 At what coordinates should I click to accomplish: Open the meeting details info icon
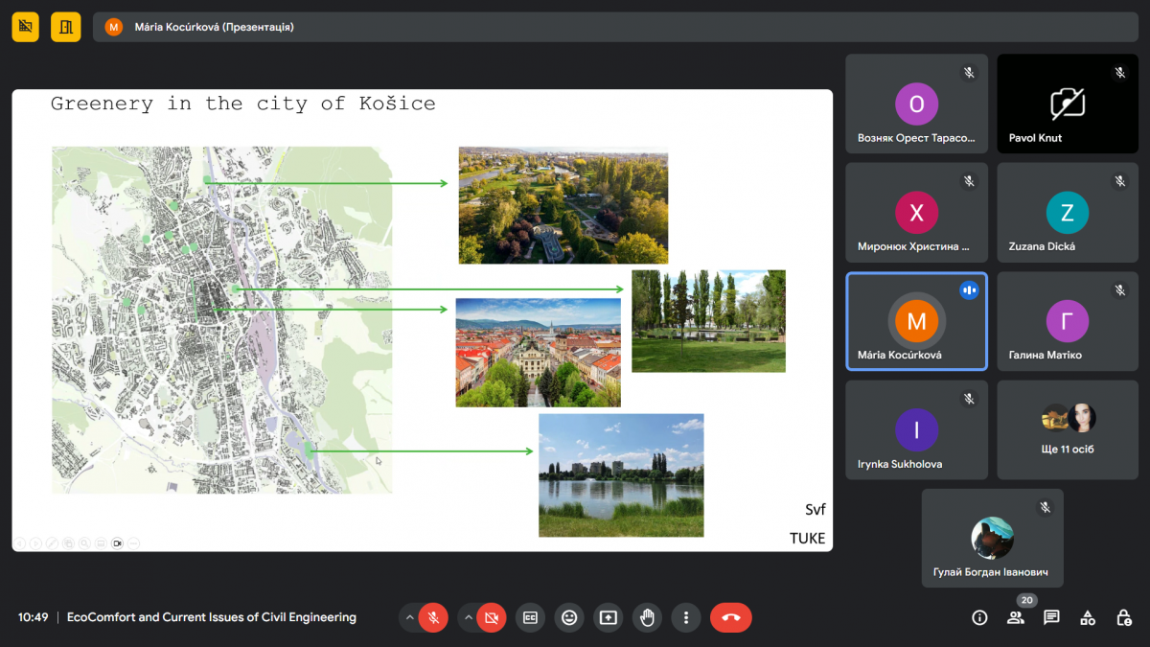coord(979,618)
